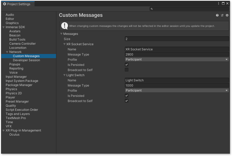This screenshot has width=232, height=156.
Task: Select Immerse SDK category
Action: click(x=15, y=27)
